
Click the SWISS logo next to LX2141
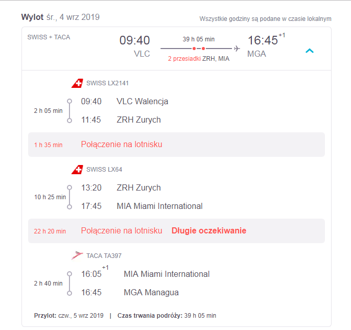[77, 83]
